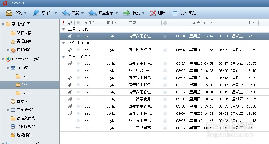Click the Forward (转发) green arrow icon
This screenshot has height=144, width=269.
click(x=127, y=13)
